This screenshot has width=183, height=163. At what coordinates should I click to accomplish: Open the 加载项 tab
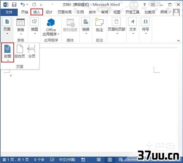click(150, 12)
